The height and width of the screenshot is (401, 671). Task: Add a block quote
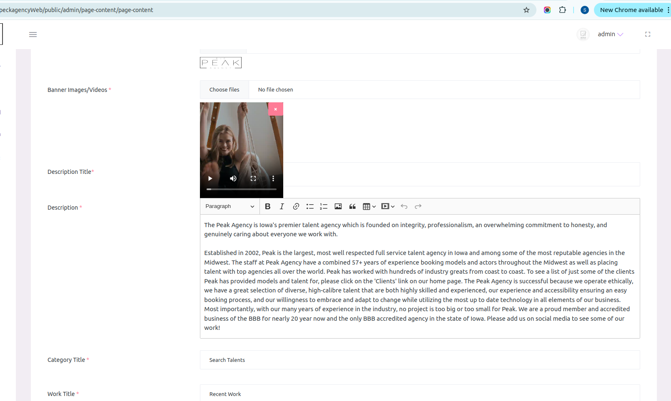click(352, 206)
